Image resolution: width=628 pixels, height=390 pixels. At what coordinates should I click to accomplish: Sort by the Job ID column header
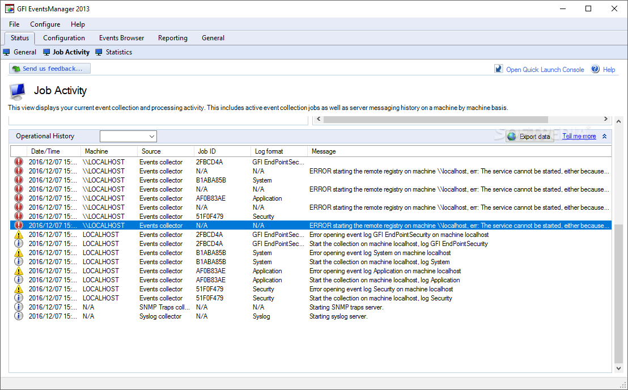pyautogui.click(x=222, y=151)
